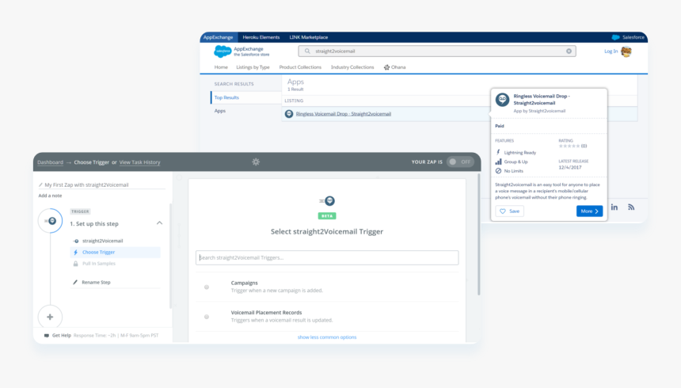
Task: Click the Save button in popup card
Action: point(509,211)
